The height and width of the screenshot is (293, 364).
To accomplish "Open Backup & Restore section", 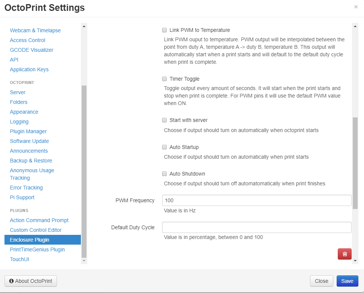I will click(31, 161).
